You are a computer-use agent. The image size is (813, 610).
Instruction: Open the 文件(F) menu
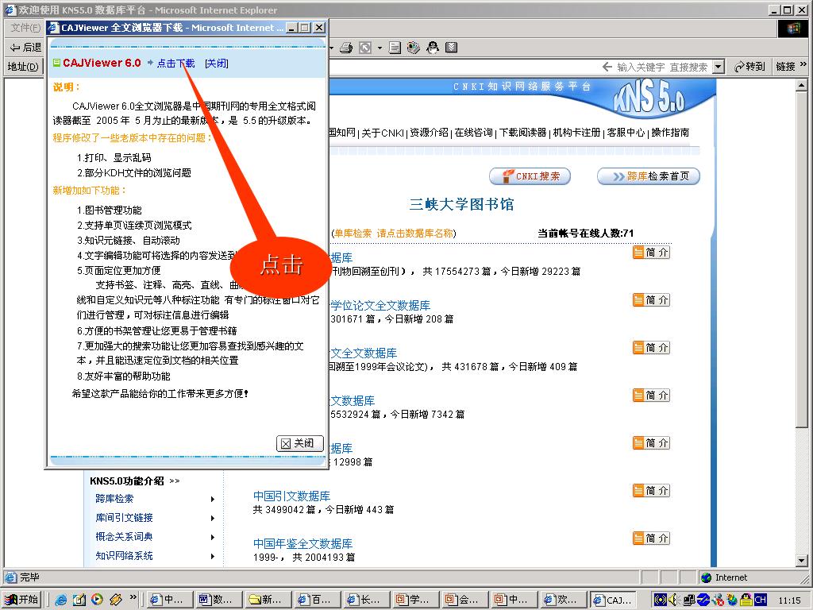pyautogui.click(x=25, y=28)
